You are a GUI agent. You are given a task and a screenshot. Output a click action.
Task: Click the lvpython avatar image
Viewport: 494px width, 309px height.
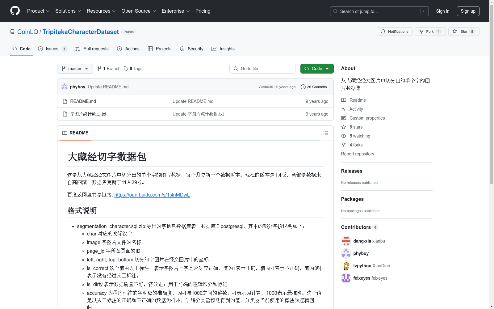pos(346,266)
